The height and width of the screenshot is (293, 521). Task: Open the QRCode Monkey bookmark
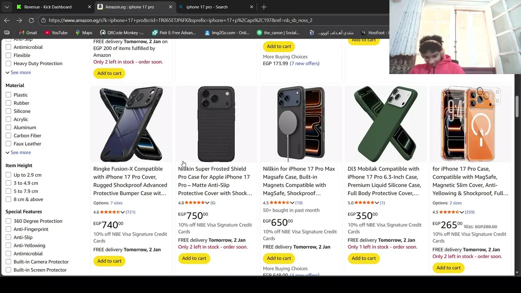(x=122, y=33)
